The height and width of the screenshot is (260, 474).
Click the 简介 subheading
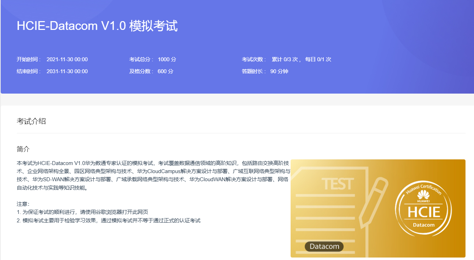pos(23,149)
